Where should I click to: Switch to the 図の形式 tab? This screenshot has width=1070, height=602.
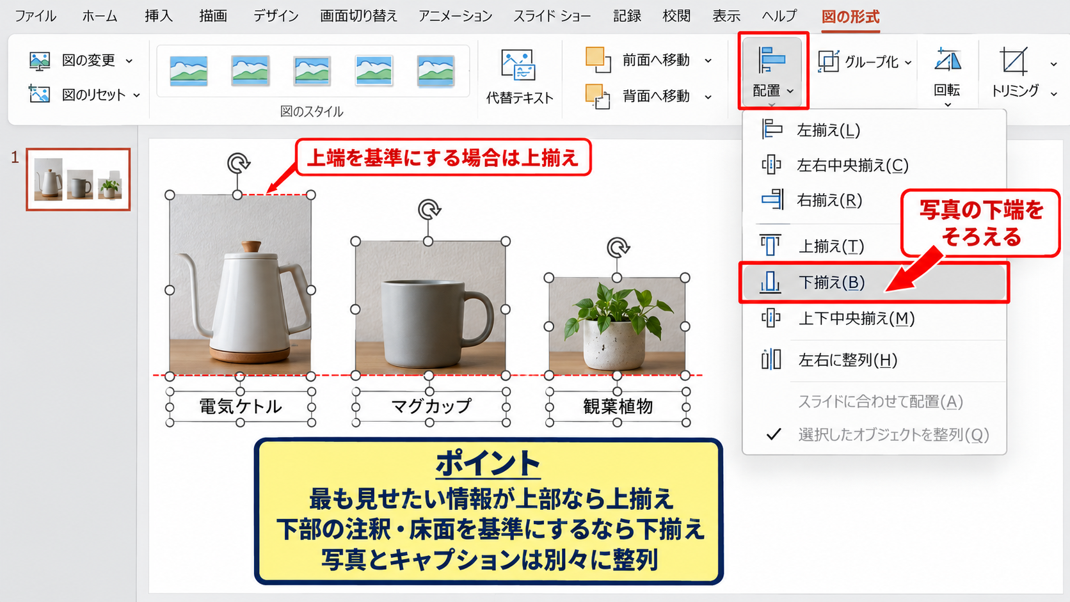coord(850,17)
